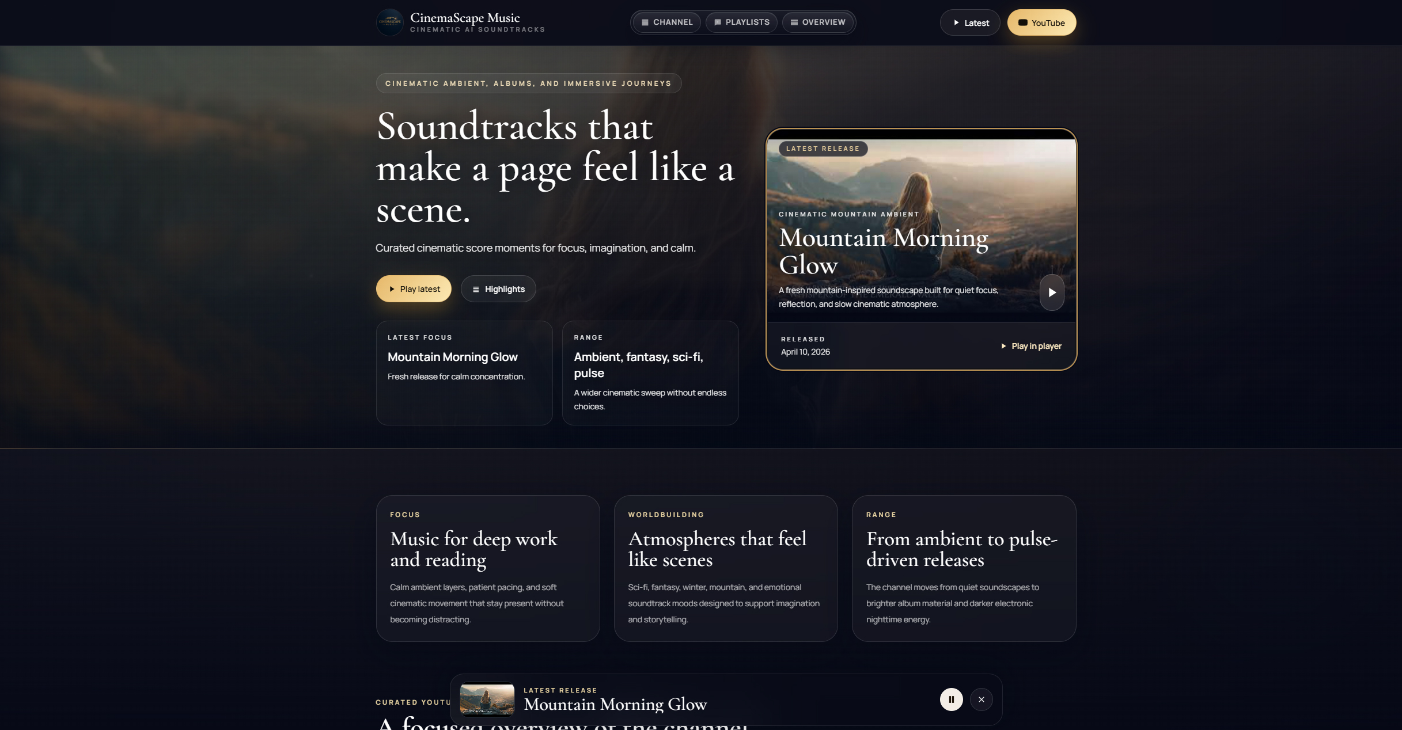Open the OVERVIEW section

click(818, 22)
